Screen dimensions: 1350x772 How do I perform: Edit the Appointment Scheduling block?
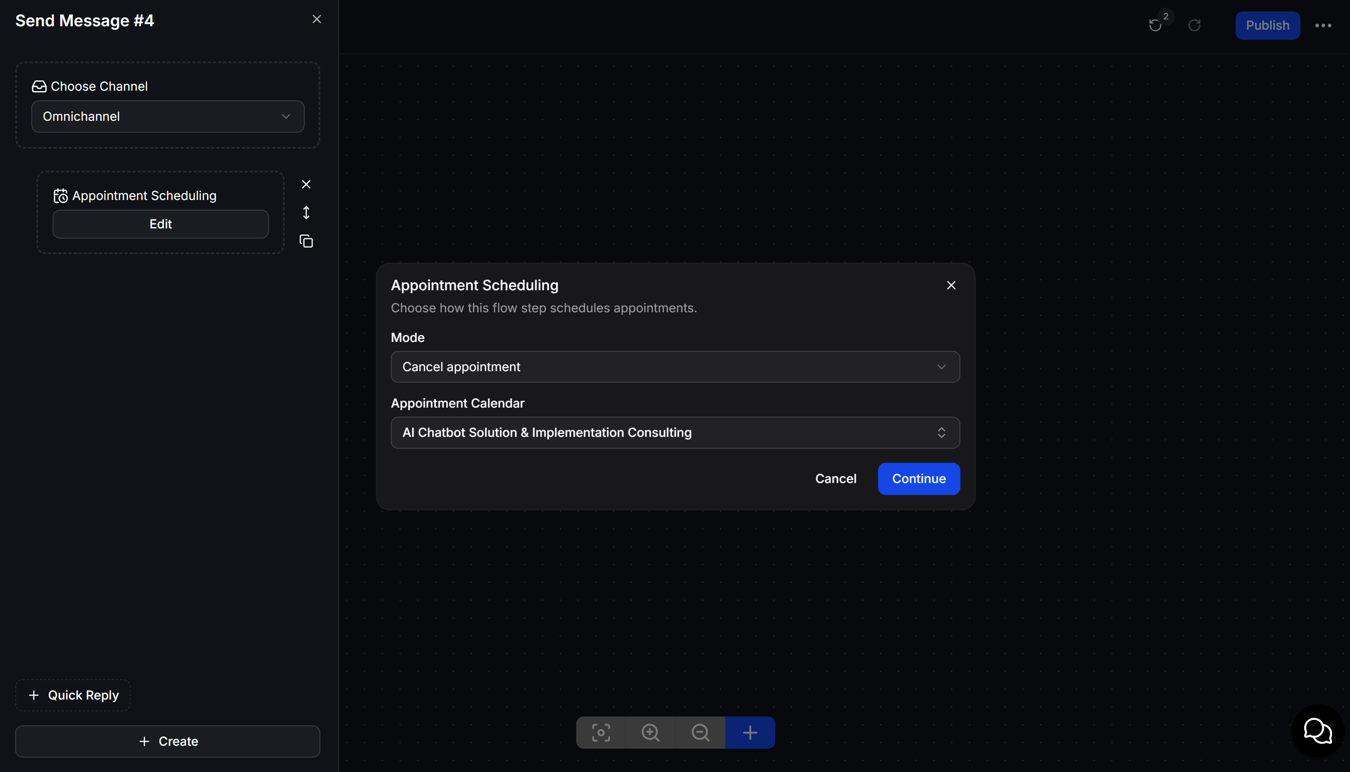coord(161,224)
